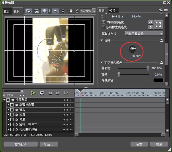This screenshot has height=152, width=172.
Task: Reset the 可见度和颜色 section parameters
Action: 161,63
